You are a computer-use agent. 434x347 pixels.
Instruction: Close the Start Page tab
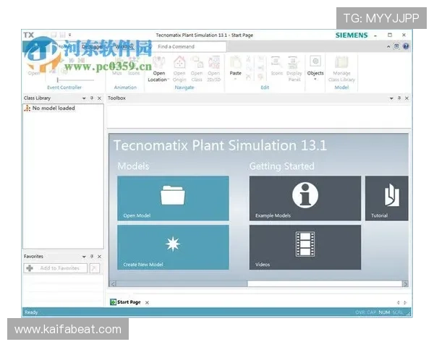pyautogui.click(x=147, y=302)
